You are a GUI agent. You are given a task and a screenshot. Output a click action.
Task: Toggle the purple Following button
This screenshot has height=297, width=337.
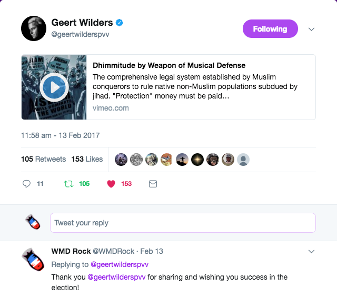point(270,29)
